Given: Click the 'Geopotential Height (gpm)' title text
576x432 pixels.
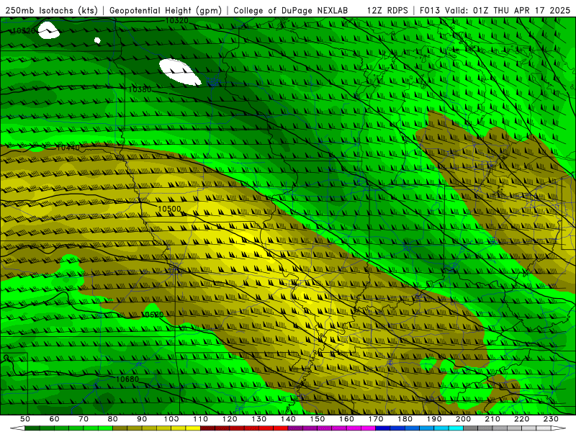Looking at the screenshot, I should click(166, 11).
